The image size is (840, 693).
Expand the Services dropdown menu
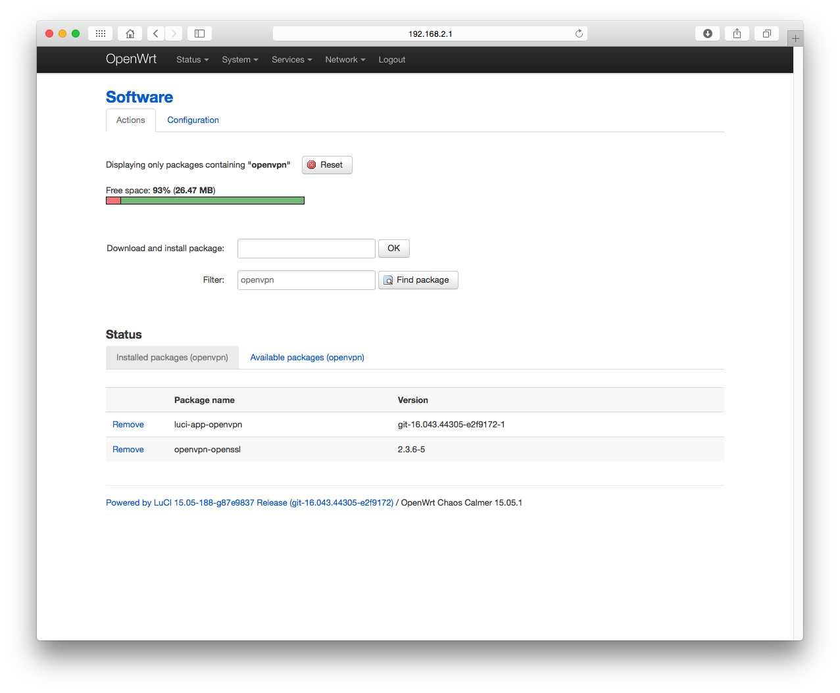291,60
